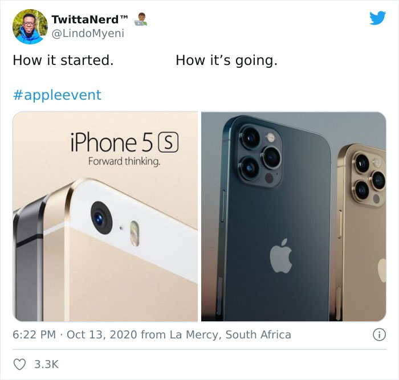Click the technologist emoji beside TwittaNerd

pyautogui.click(x=140, y=19)
